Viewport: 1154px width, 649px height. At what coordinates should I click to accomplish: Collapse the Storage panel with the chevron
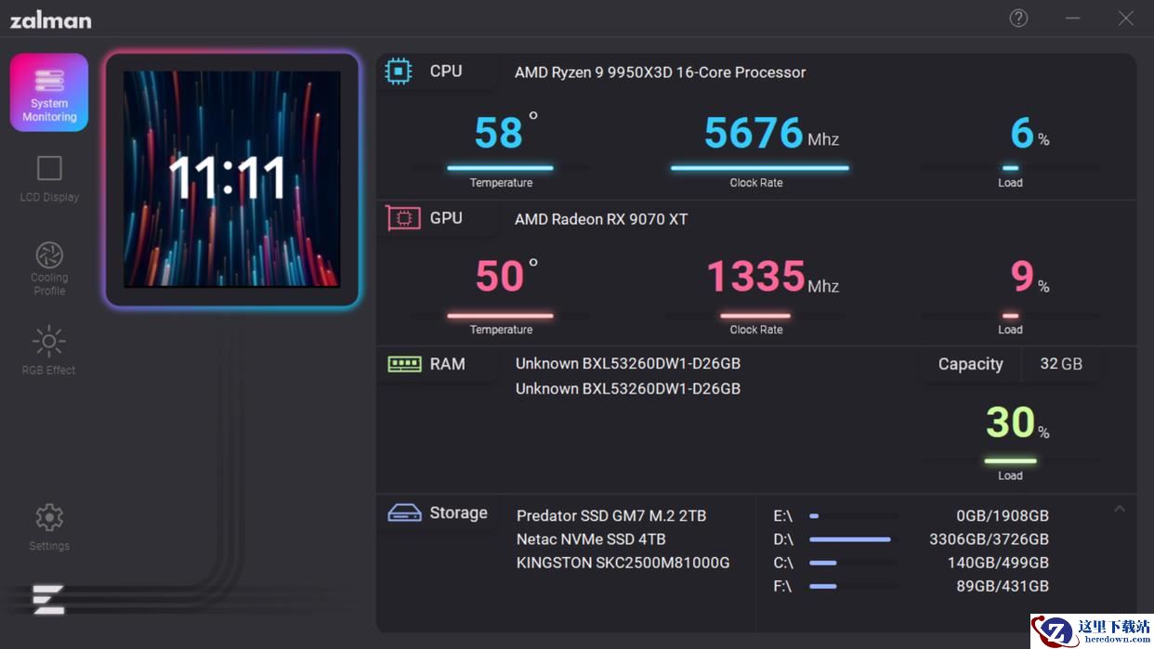tap(1120, 509)
